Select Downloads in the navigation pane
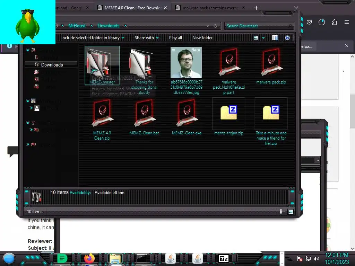 51,65
